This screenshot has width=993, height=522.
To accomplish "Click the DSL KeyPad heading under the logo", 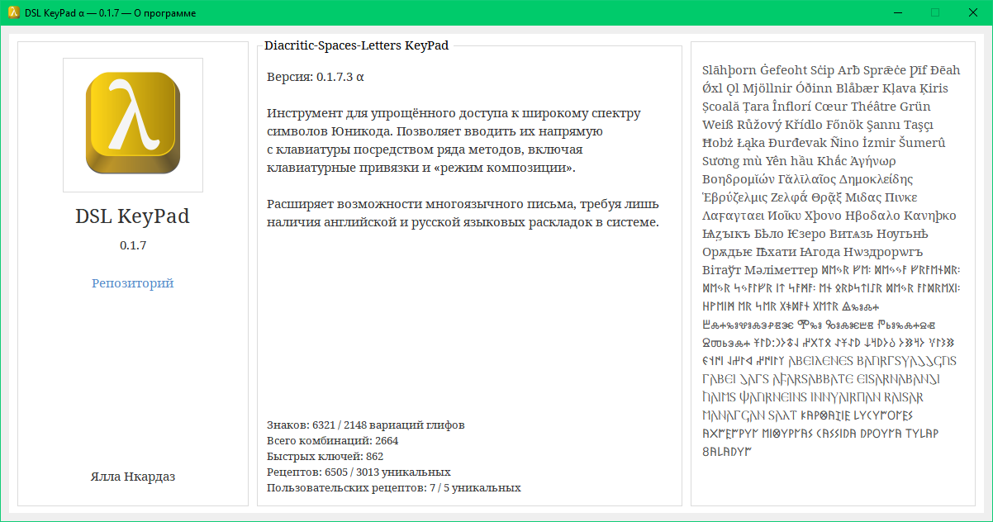I will 133,216.
